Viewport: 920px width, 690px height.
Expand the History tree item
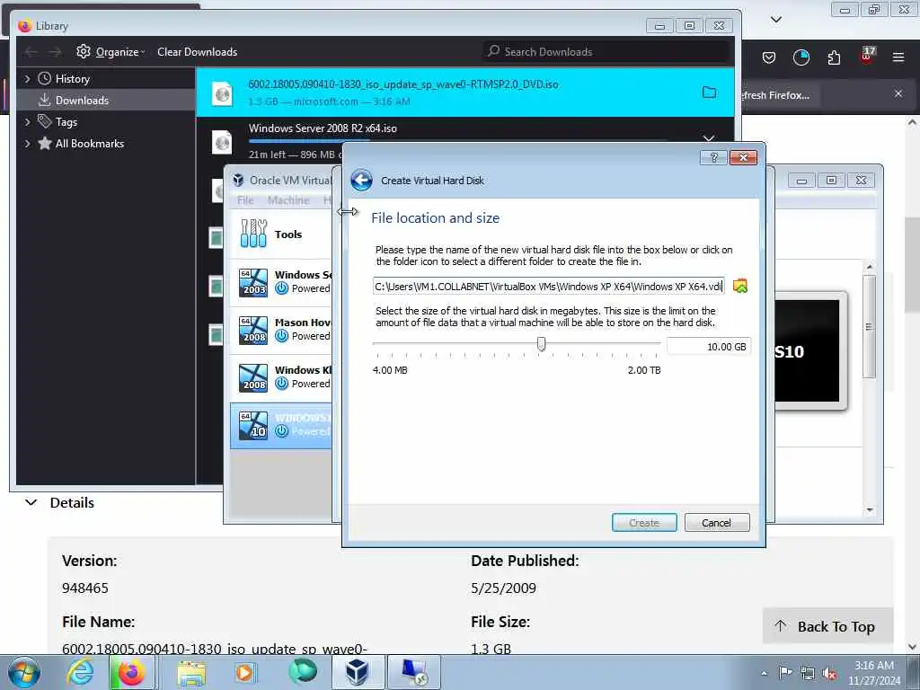[27, 79]
